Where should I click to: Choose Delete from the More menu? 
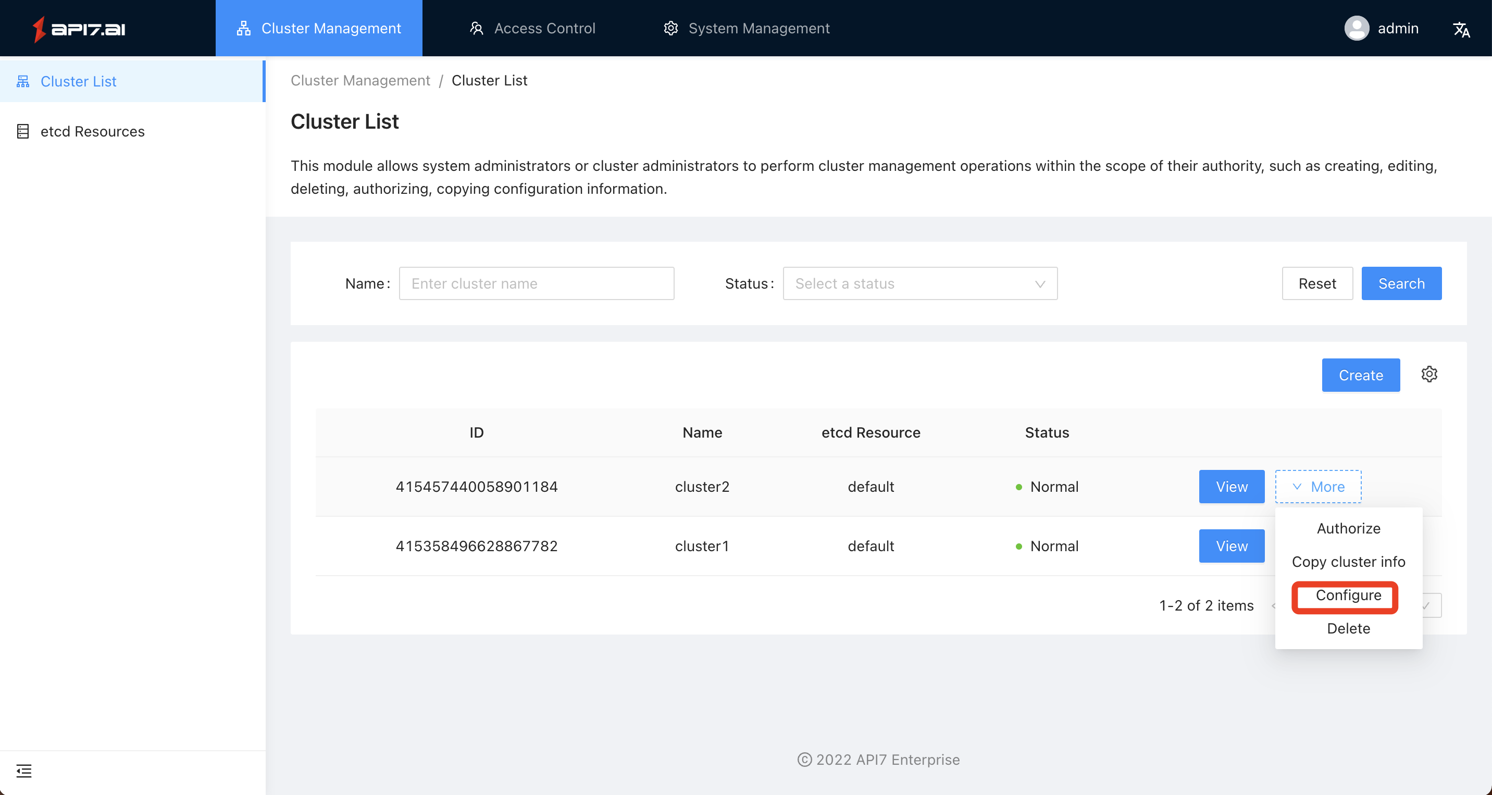1348,628
